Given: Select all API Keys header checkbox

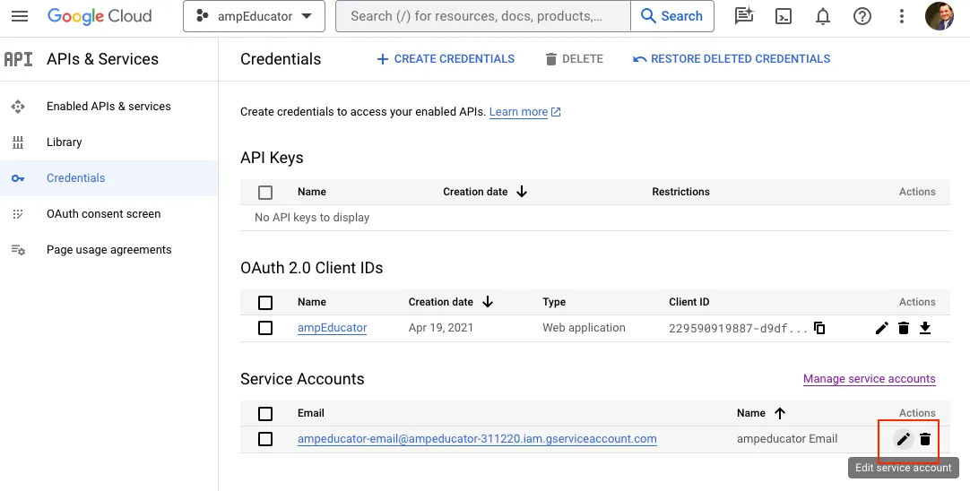Looking at the screenshot, I should click(x=265, y=193).
